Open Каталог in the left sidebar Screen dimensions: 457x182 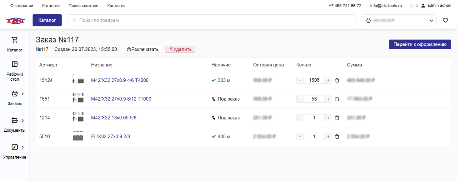(x=15, y=44)
